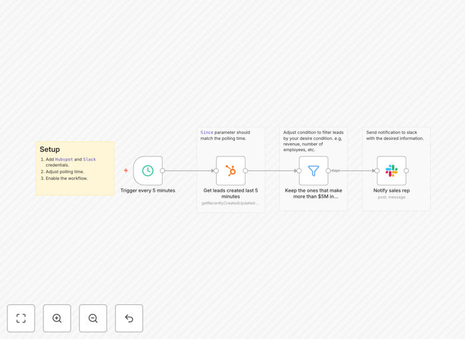The image size is (465, 339).
Task: Click the 'Enable the workflow.' step
Action: point(67,178)
